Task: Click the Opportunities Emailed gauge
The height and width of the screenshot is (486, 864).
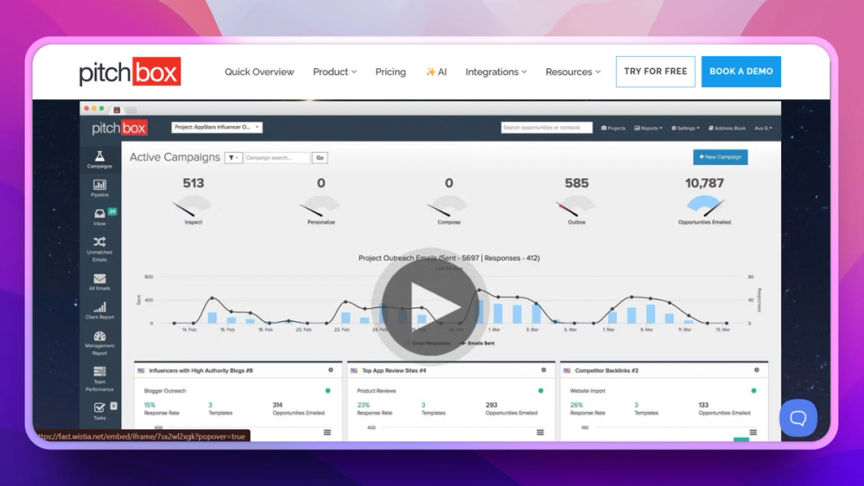Action: [x=704, y=206]
